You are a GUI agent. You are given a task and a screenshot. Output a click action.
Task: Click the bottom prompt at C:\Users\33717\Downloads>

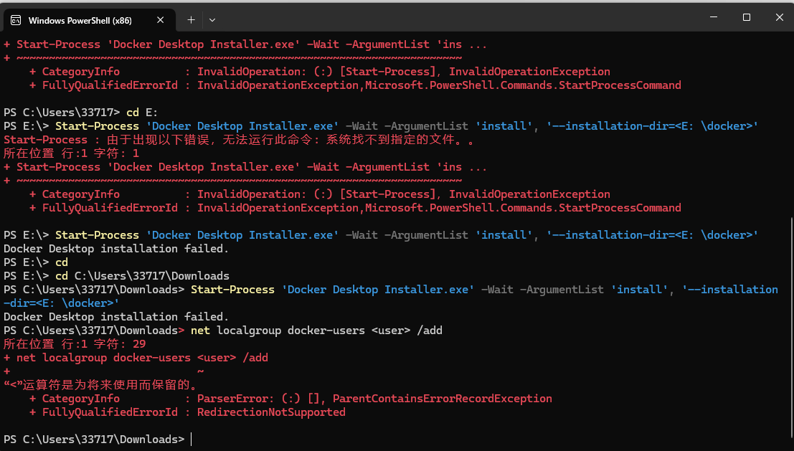pos(94,440)
